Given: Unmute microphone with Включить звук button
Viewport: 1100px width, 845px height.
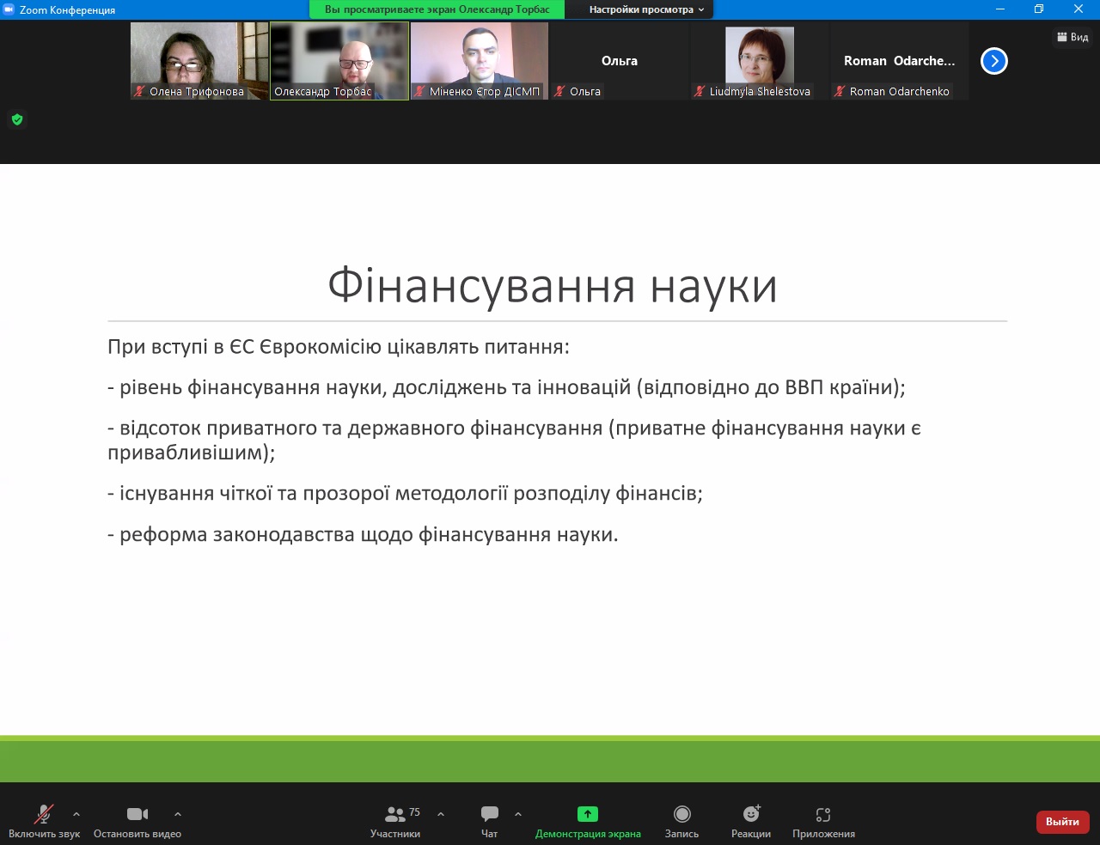Looking at the screenshot, I should coord(44,820).
